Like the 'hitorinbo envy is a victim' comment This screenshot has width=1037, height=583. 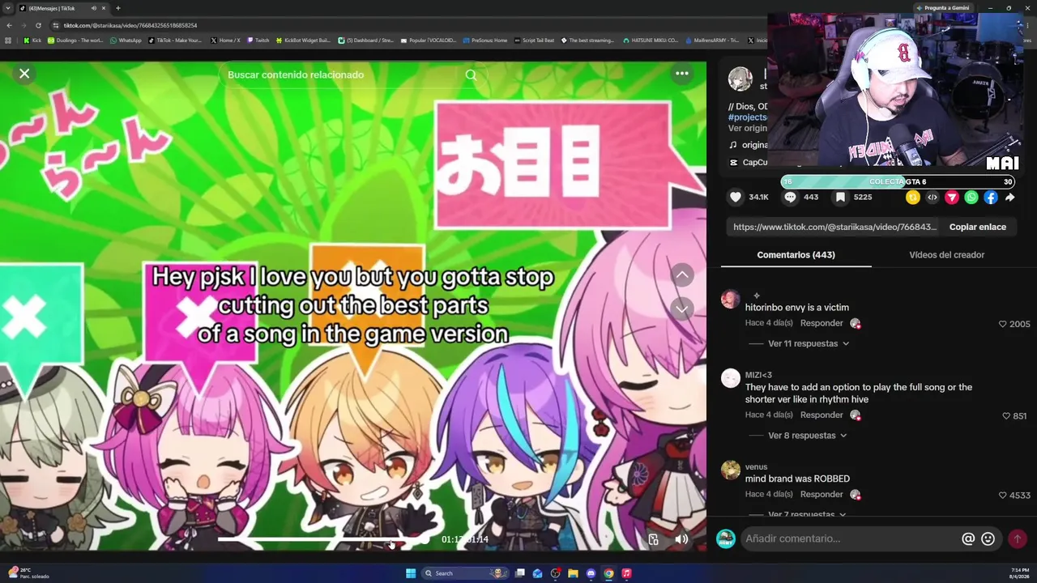1003,324
